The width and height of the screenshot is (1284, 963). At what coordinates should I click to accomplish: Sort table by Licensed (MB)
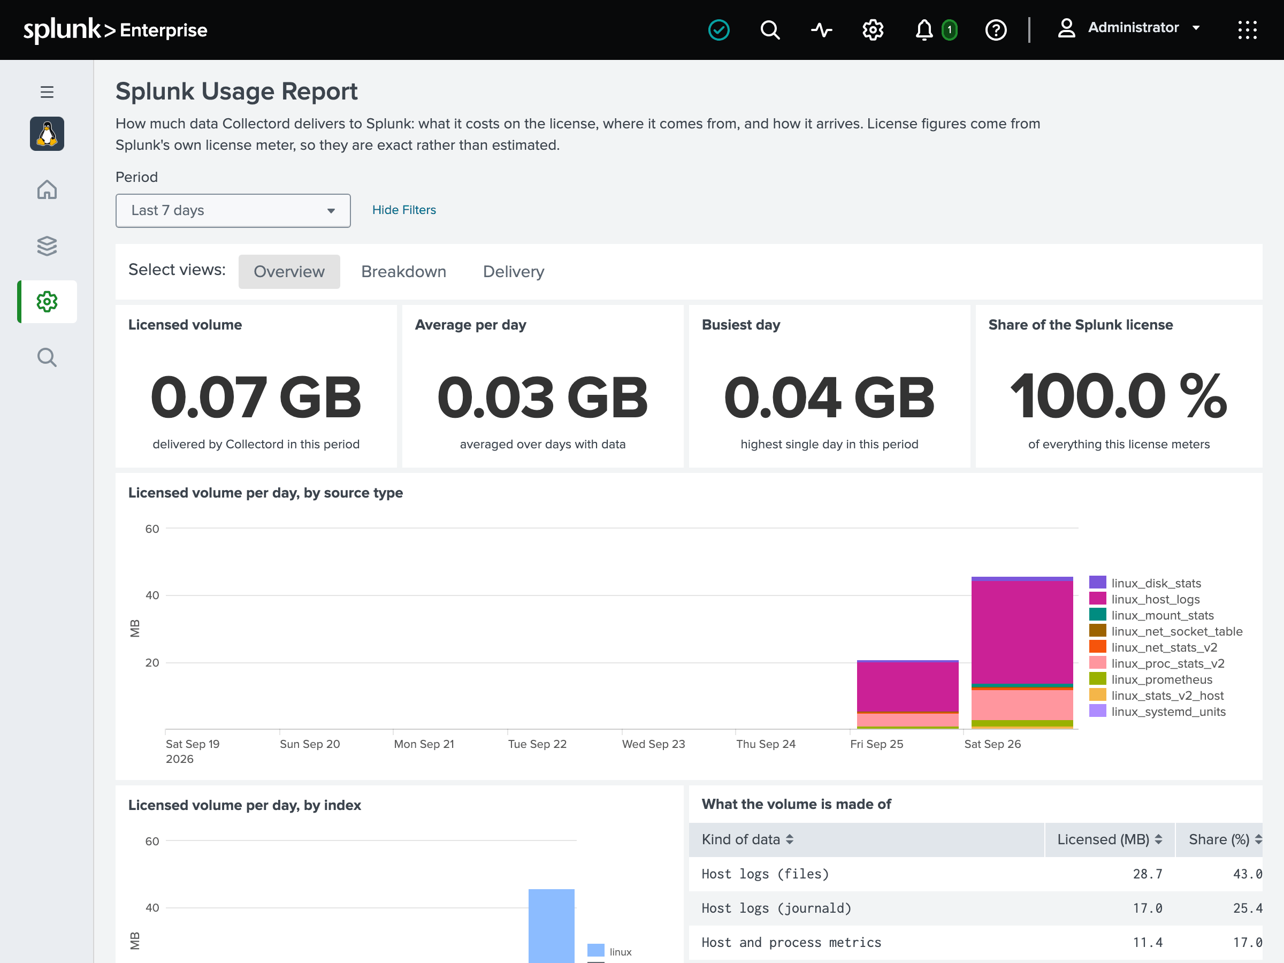[1109, 839]
